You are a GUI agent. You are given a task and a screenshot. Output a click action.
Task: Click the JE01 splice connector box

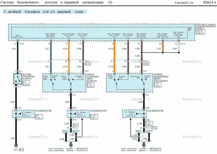tap(24, 114)
